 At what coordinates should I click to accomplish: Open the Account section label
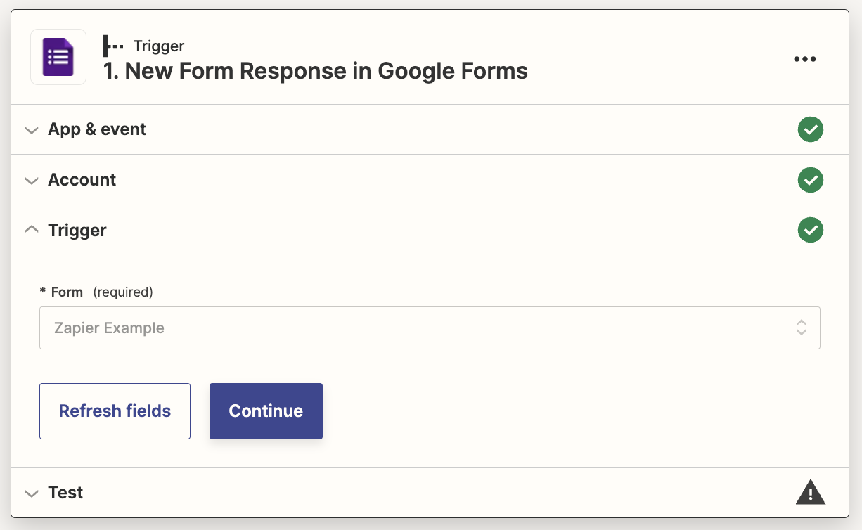click(x=82, y=180)
